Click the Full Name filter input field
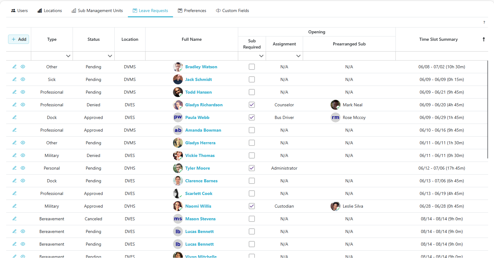 pyautogui.click(x=192, y=56)
